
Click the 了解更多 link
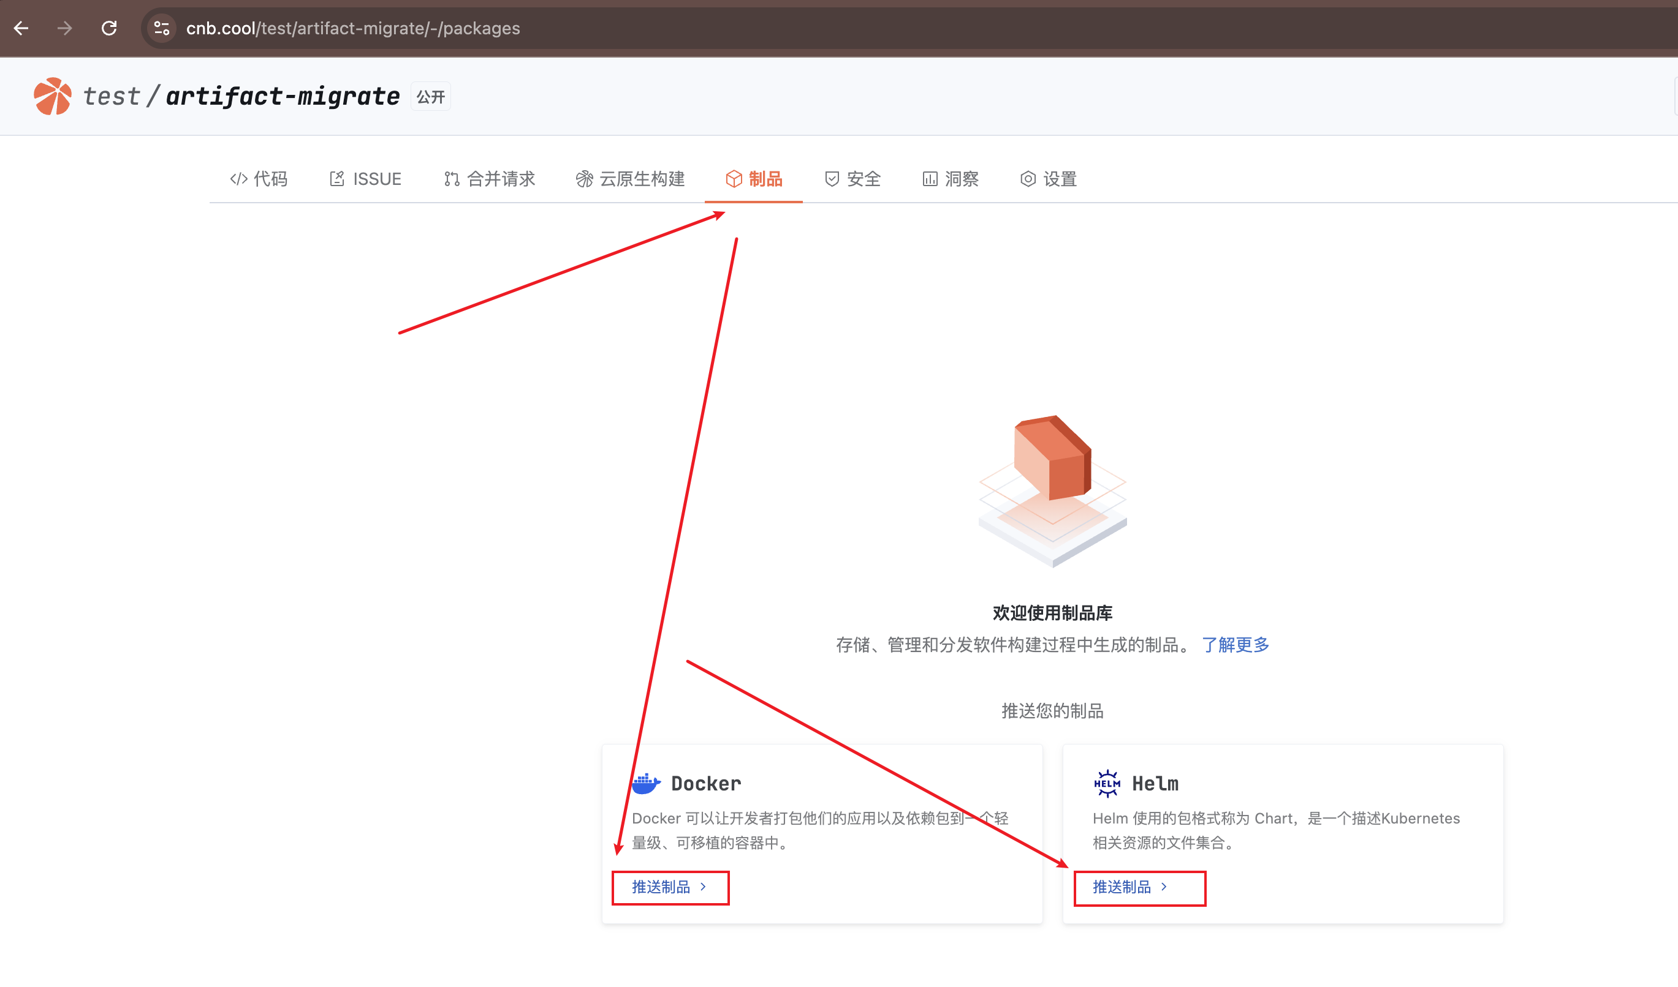[x=1236, y=645]
